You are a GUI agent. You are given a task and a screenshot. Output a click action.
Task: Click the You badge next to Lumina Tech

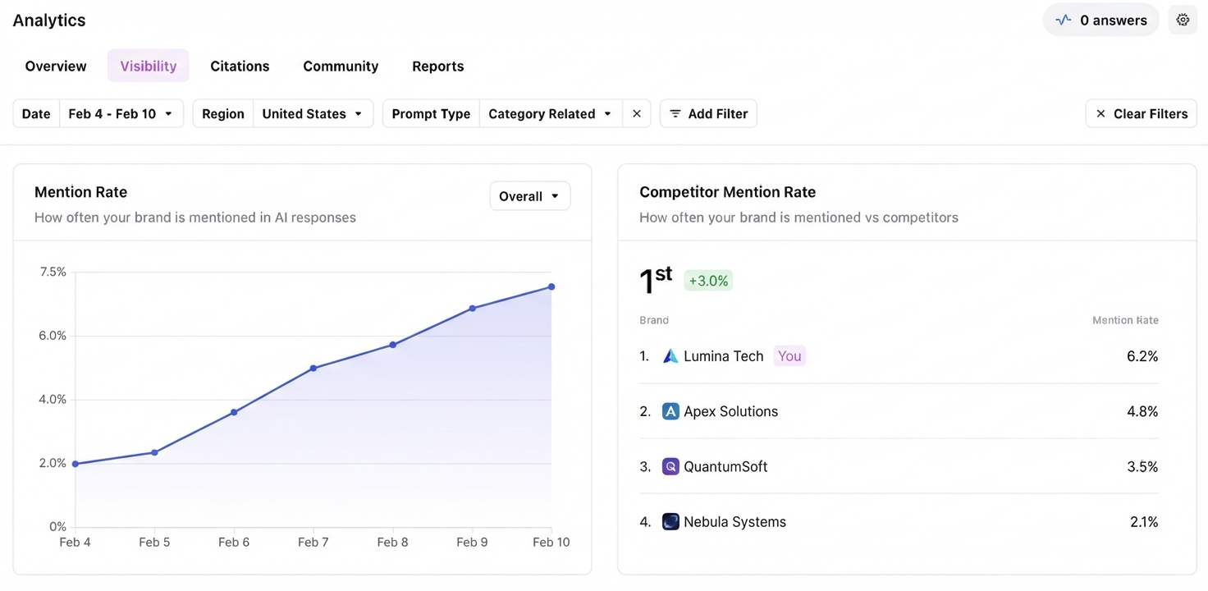tap(789, 355)
